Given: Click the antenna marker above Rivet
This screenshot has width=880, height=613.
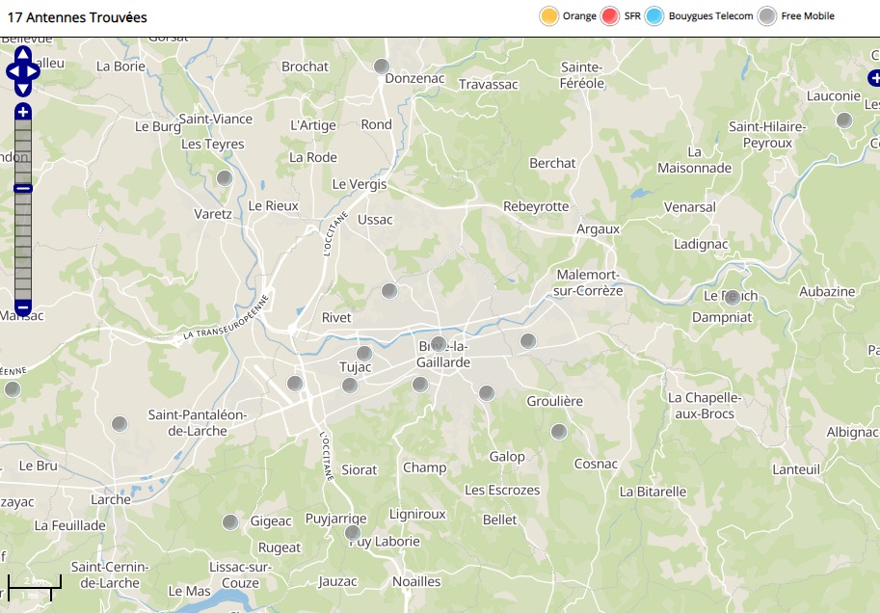Looking at the screenshot, I should pyautogui.click(x=388, y=291).
